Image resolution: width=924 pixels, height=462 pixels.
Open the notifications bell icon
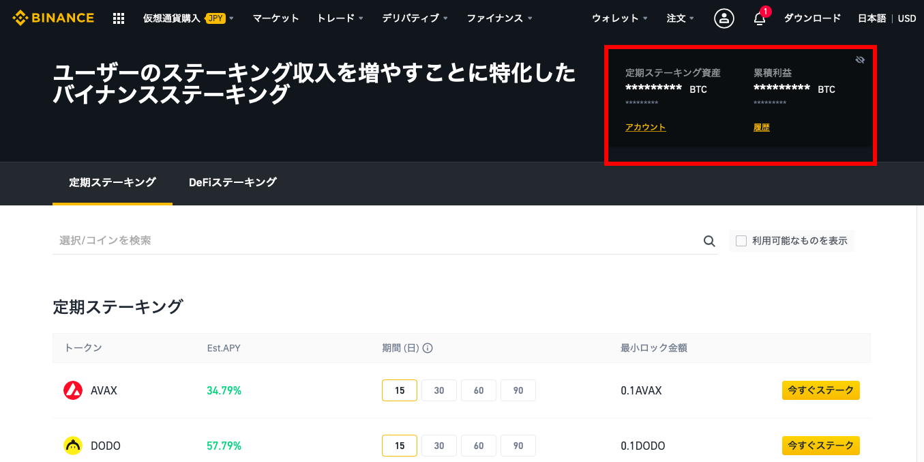point(760,18)
